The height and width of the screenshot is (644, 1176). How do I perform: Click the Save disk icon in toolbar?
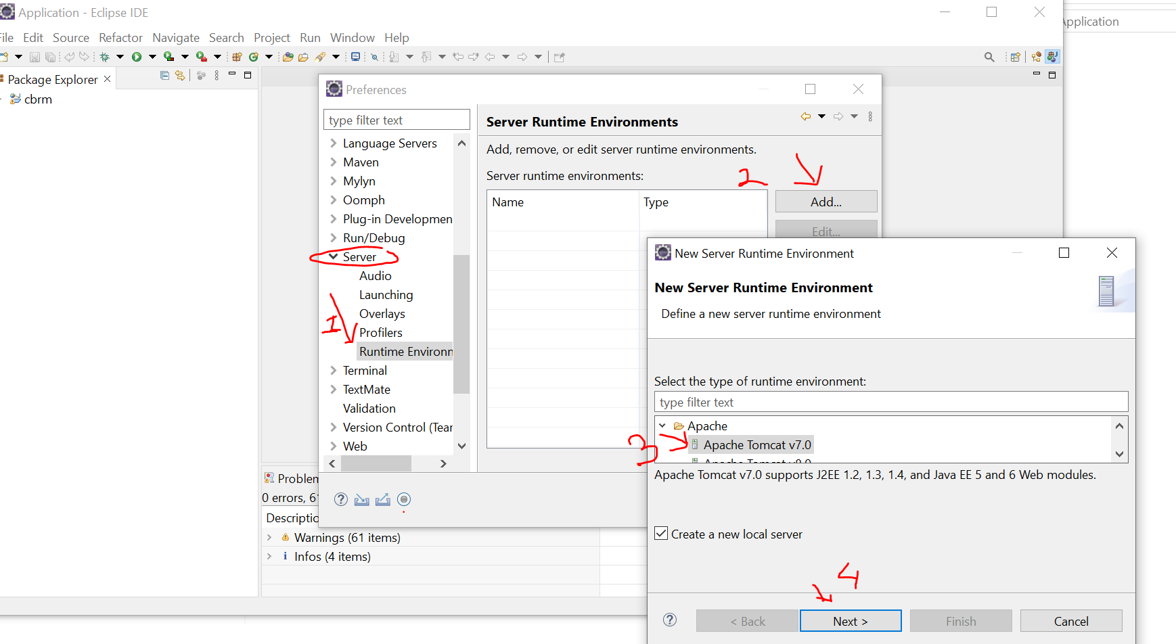pos(35,57)
